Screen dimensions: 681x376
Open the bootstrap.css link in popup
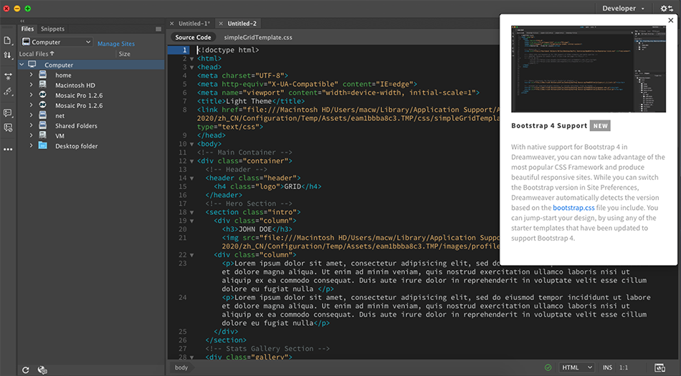tap(573, 208)
